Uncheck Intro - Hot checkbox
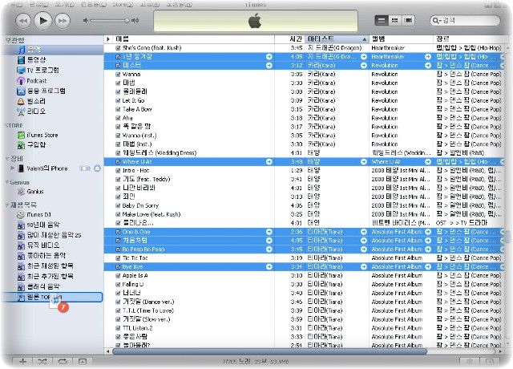 [118, 171]
